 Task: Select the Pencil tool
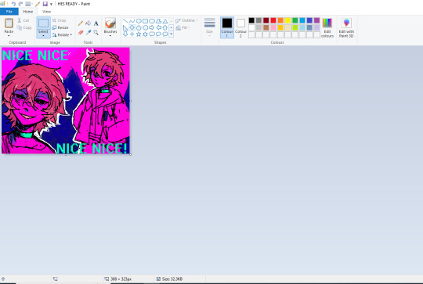tap(81, 23)
